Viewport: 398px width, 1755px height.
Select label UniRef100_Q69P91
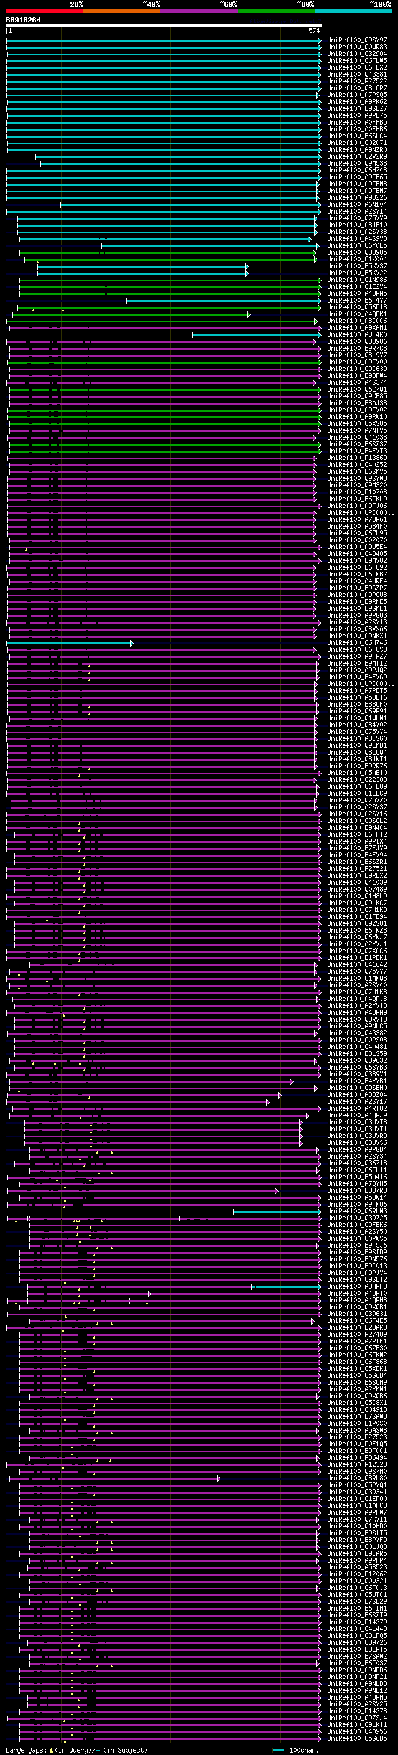pyautogui.click(x=357, y=711)
